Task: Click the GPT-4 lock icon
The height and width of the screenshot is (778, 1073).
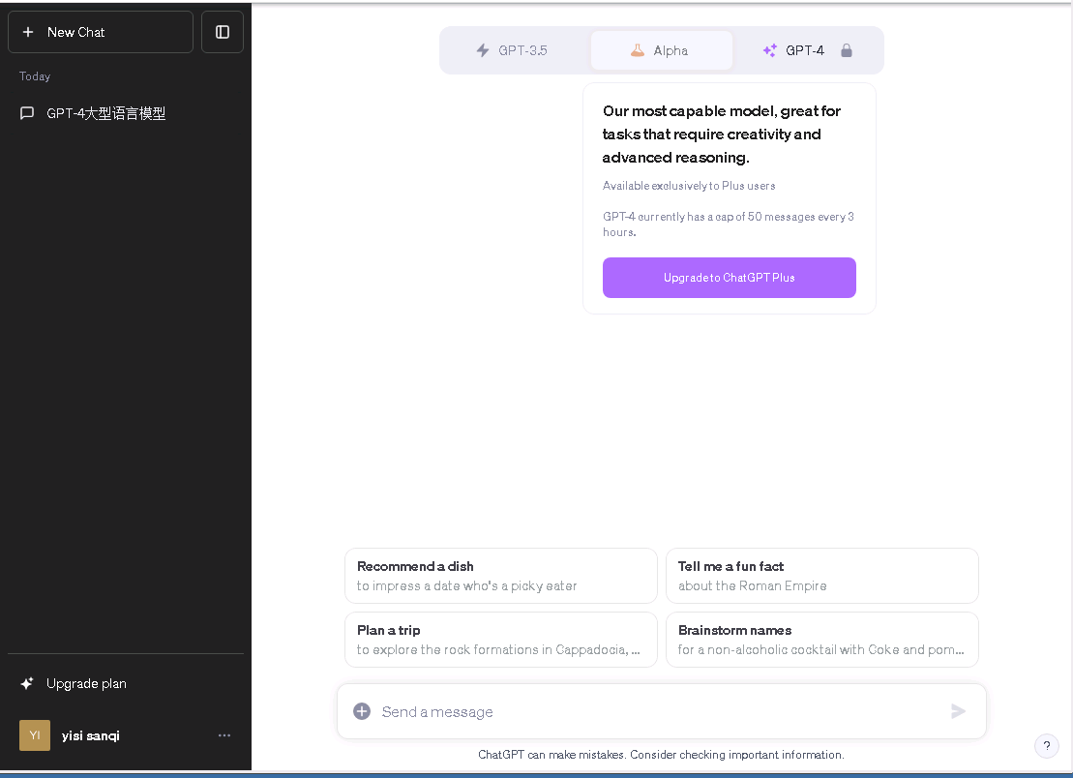Action: pos(847,50)
